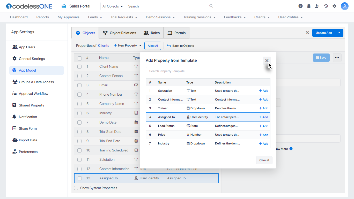
Task: Tick the checkbox for Assigned To row
Action: tap(79, 178)
